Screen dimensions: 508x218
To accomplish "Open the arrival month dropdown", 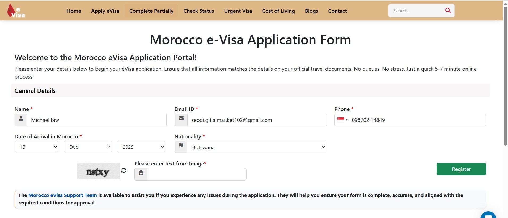I will pyautogui.click(x=88, y=147).
